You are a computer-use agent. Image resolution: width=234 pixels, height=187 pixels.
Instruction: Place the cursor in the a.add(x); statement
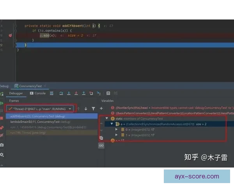[48, 35]
